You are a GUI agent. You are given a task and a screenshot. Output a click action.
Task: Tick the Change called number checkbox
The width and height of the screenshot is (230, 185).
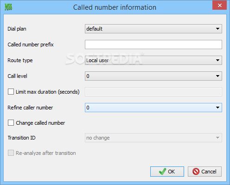(11, 123)
